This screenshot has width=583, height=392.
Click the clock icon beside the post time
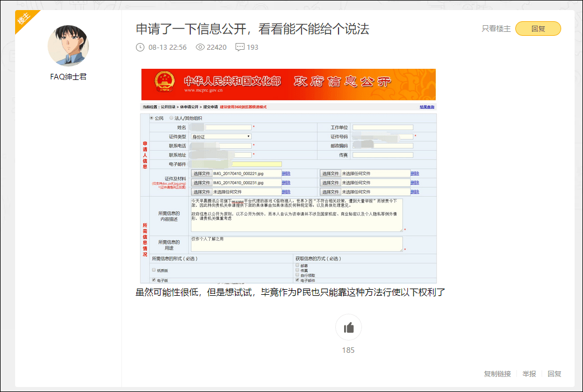pyautogui.click(x=140, y=47)
